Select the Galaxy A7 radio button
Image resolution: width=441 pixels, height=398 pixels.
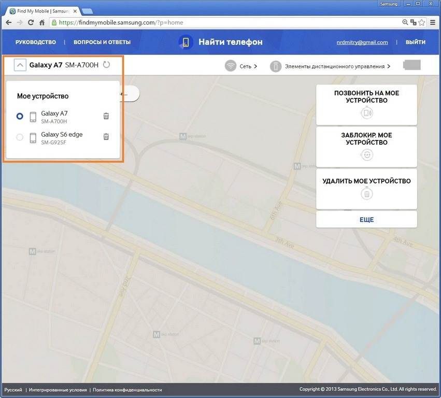(20, 117)
